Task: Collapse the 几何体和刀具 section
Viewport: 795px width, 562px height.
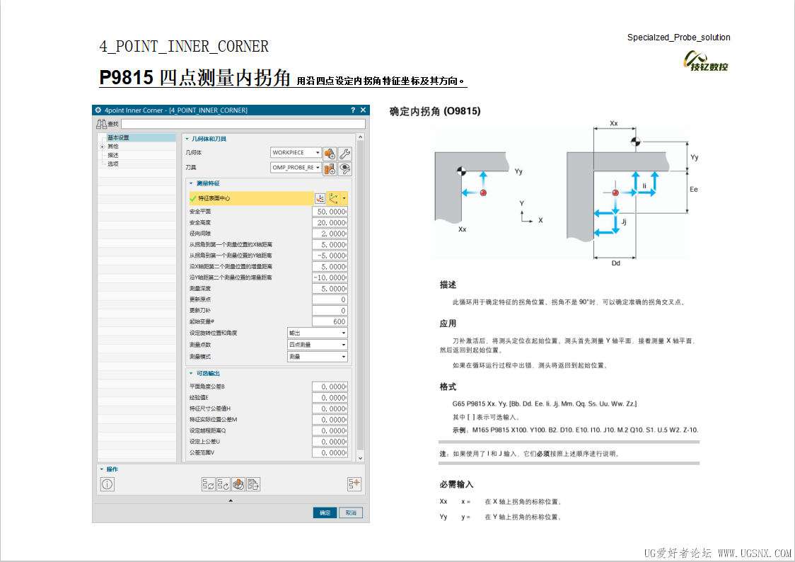Action: (x=187, y=139)
